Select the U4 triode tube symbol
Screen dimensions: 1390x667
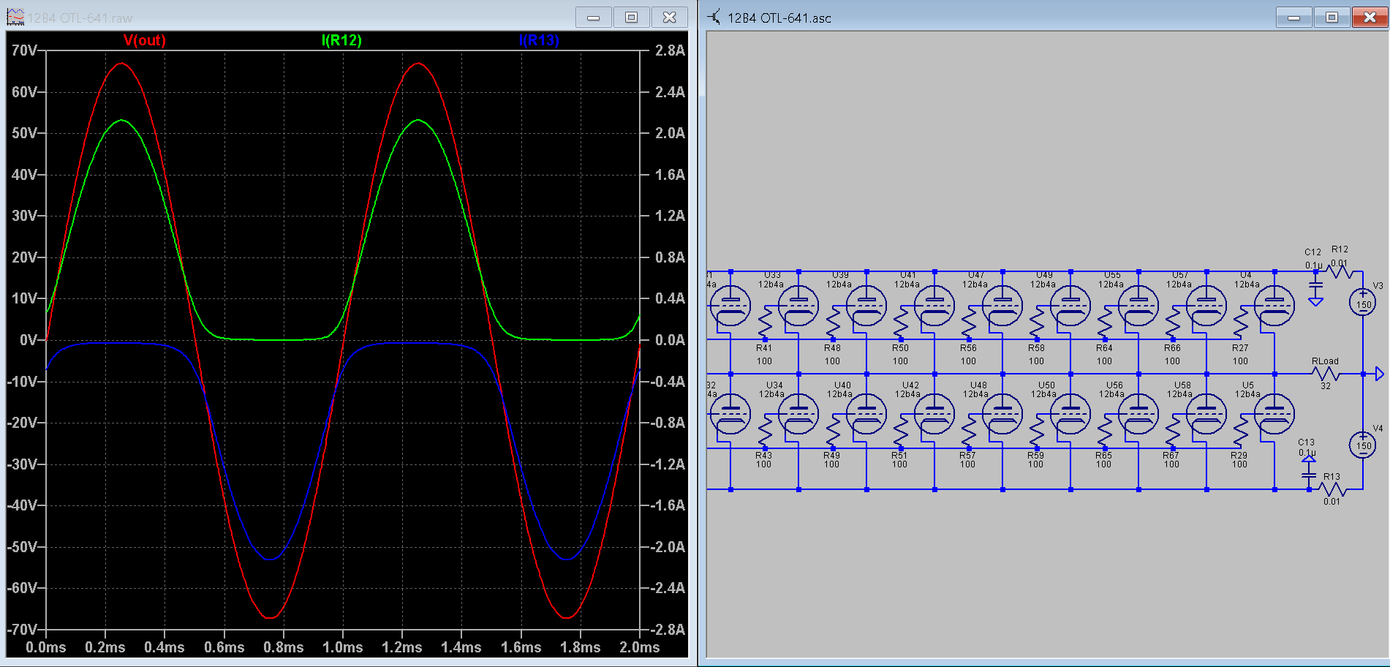click(x=1274, y=306)
